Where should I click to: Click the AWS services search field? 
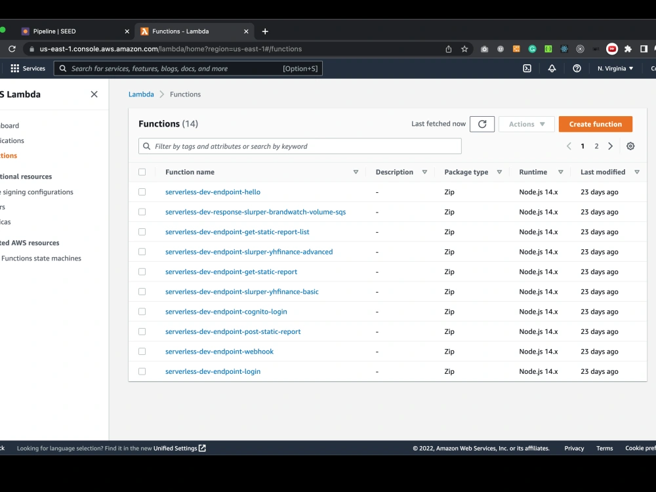188,69
